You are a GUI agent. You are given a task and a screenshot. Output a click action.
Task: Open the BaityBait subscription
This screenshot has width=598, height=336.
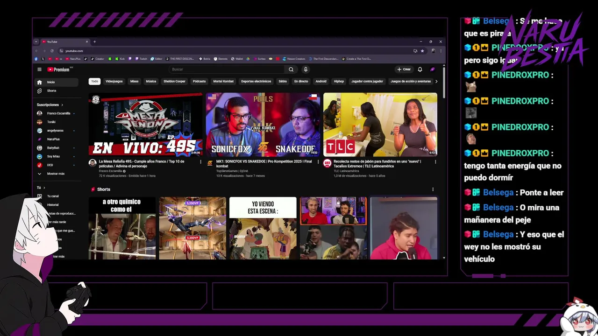coord(57,148)
